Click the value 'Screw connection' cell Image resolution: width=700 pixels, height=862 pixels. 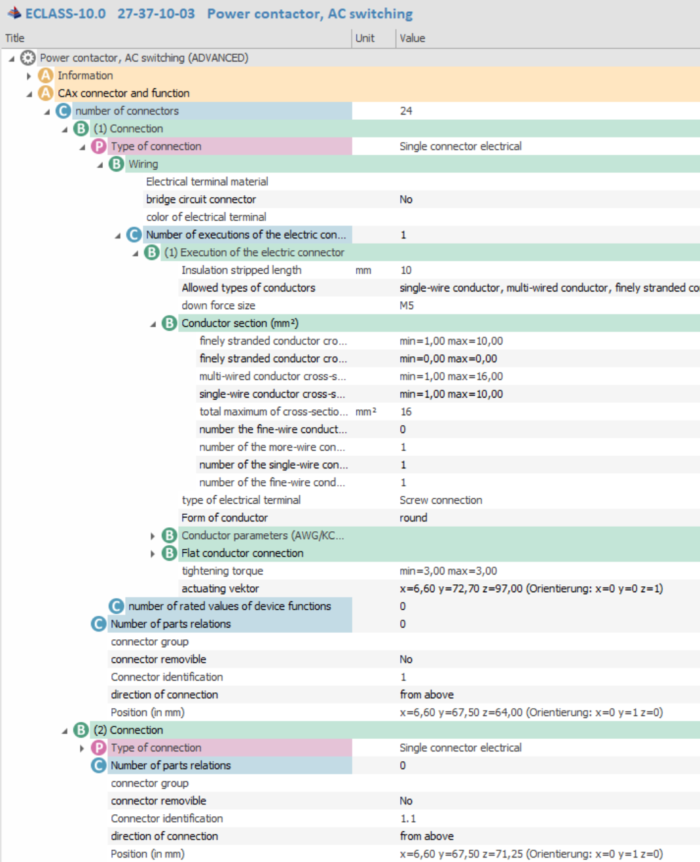click(x=441, y=500)
